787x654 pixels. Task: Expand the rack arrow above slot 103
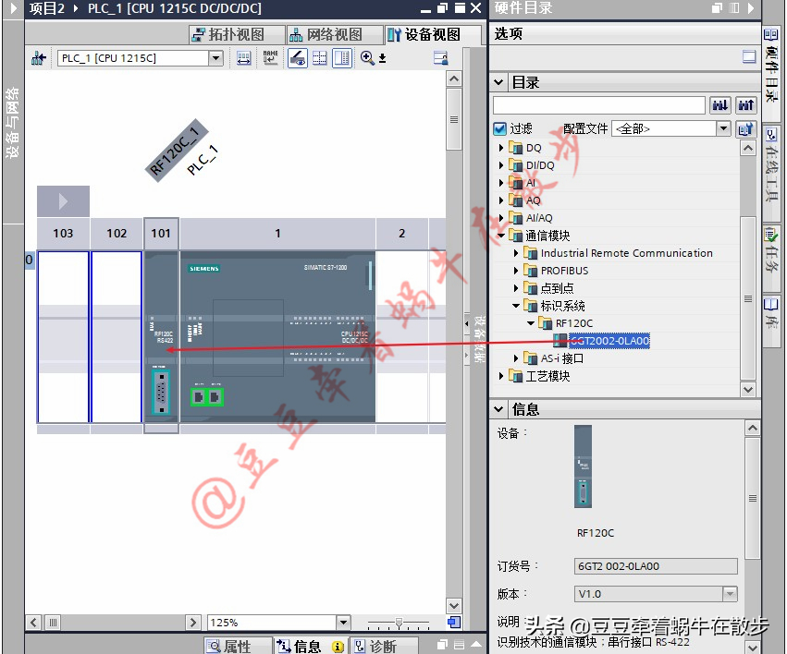[x=63, y=201]
